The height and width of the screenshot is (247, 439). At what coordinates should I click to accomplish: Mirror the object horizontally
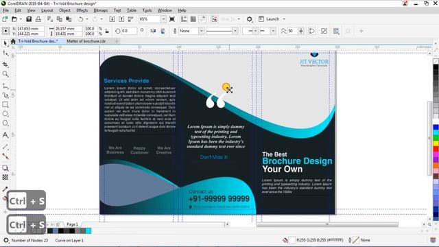tap(153, 31)
